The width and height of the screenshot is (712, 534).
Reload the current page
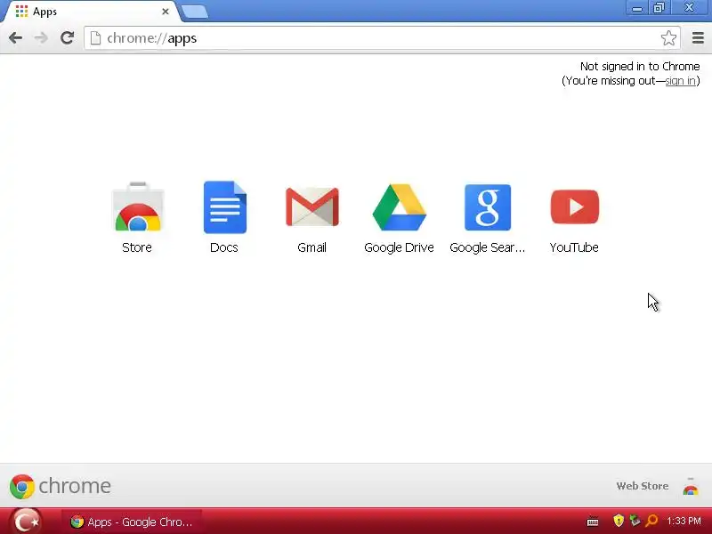68,37
